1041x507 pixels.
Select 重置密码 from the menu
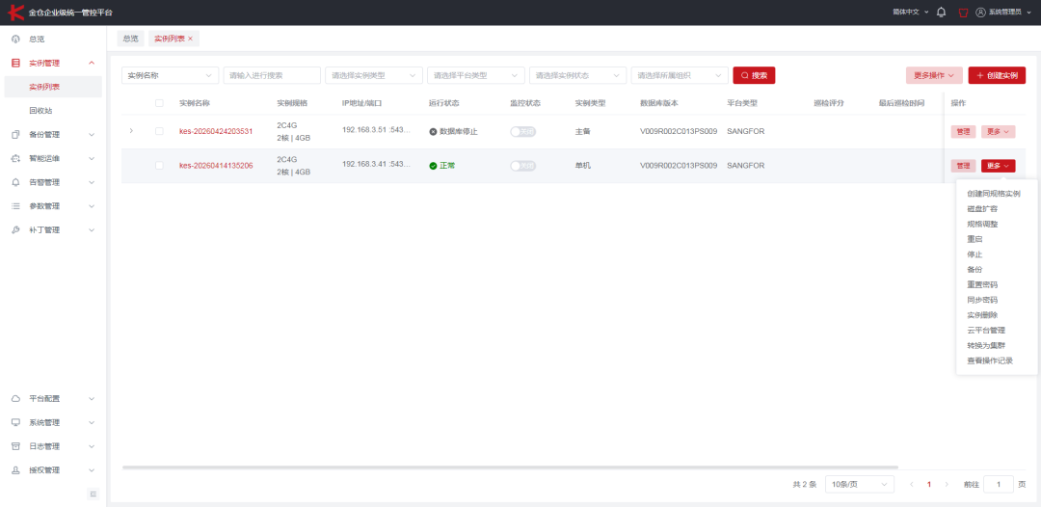[x=982, y=284]
